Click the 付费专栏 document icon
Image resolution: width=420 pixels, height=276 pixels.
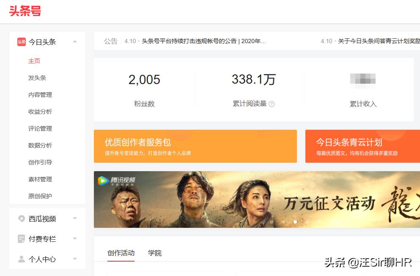click(21, 239)
